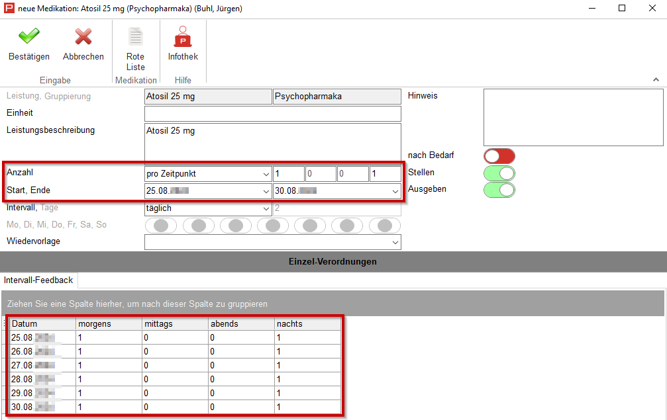This screenshot has height=420, width=667.
Task: Expand the end date 30.08. picker
Action: (395, 191)
